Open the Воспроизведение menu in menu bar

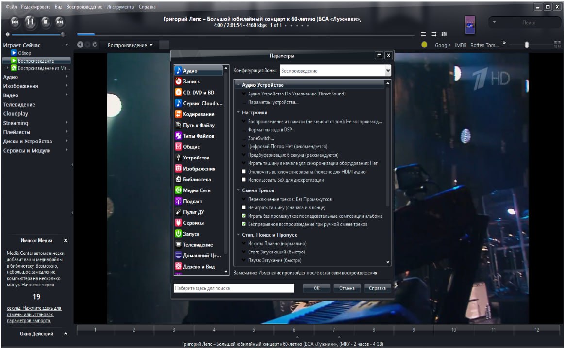[x=84, y=7]
